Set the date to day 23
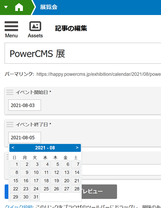 [25, 189]
